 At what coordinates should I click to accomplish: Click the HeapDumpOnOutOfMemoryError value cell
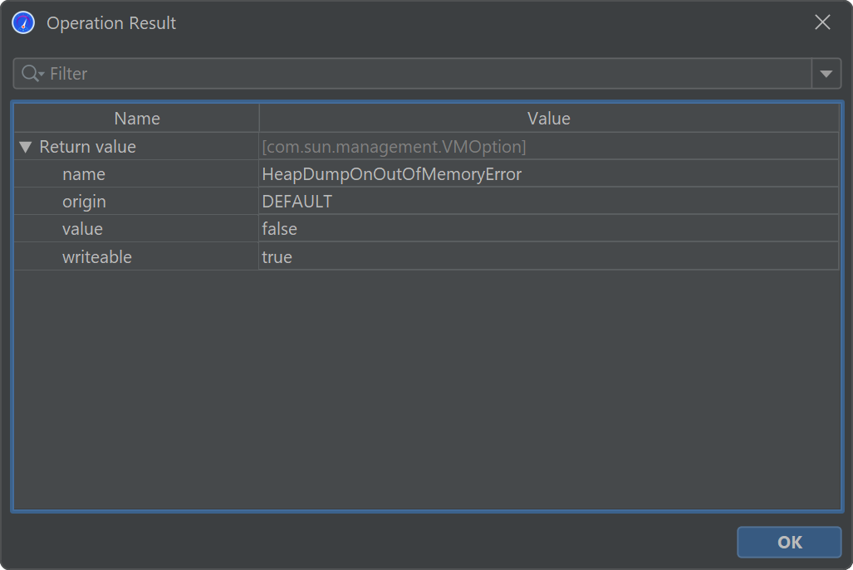391,174
